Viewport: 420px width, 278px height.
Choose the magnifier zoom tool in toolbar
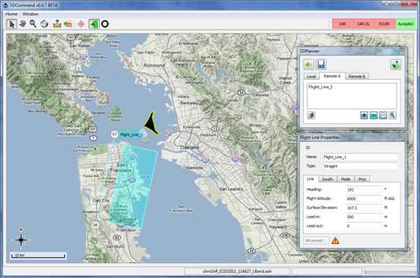pos(33,24)
